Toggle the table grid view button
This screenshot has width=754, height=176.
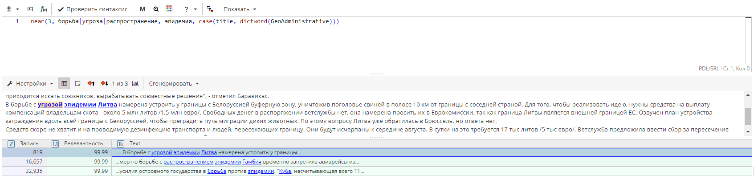(x=64, y=83)
